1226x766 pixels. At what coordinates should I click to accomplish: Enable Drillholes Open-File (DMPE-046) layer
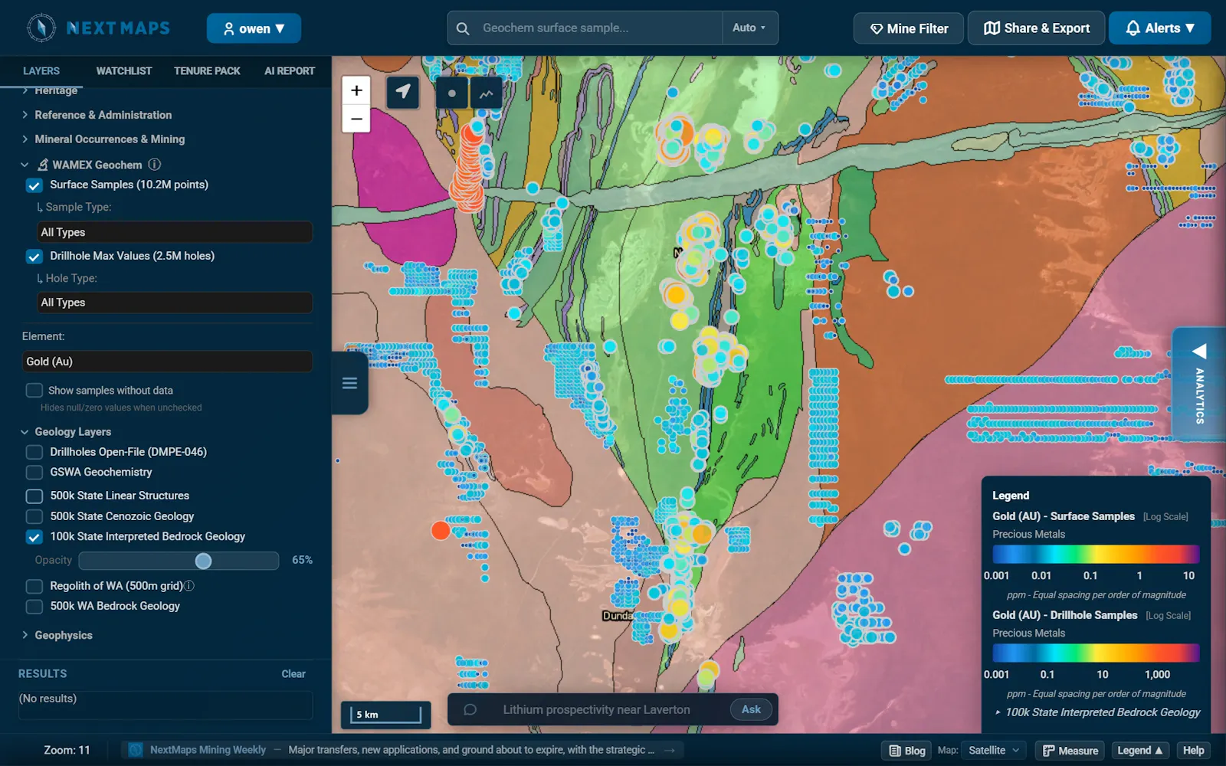[x=34, y=452]
